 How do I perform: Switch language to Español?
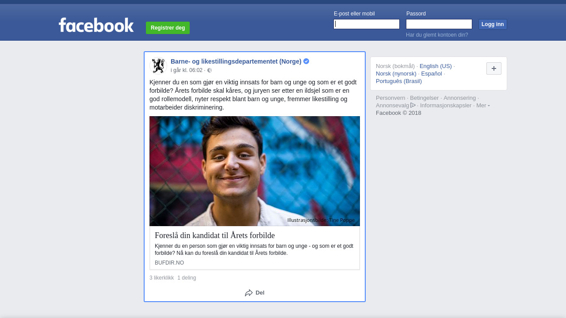[432, 74]
